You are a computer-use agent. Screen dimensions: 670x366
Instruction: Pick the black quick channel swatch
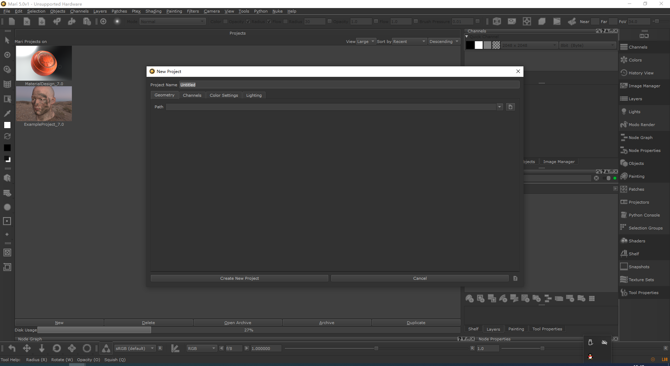pos(470,45)
